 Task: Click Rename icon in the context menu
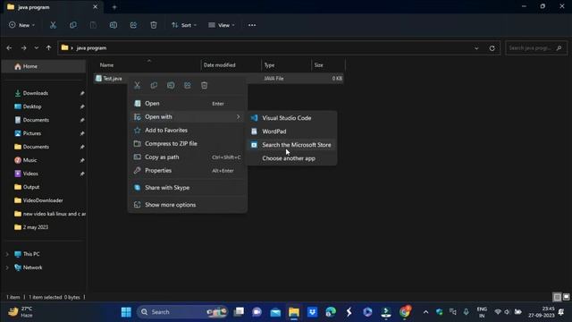[171, 86]
